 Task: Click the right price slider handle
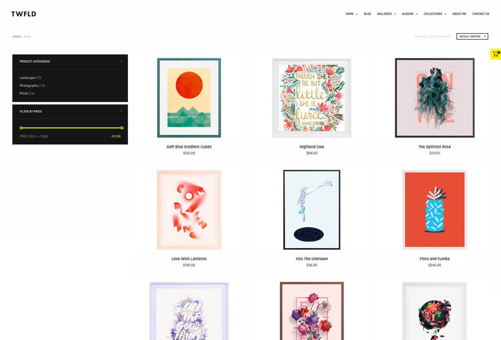122,128
